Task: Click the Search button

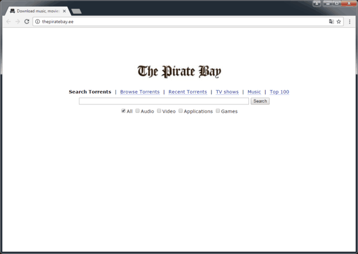Action: (x=260, y=101)
